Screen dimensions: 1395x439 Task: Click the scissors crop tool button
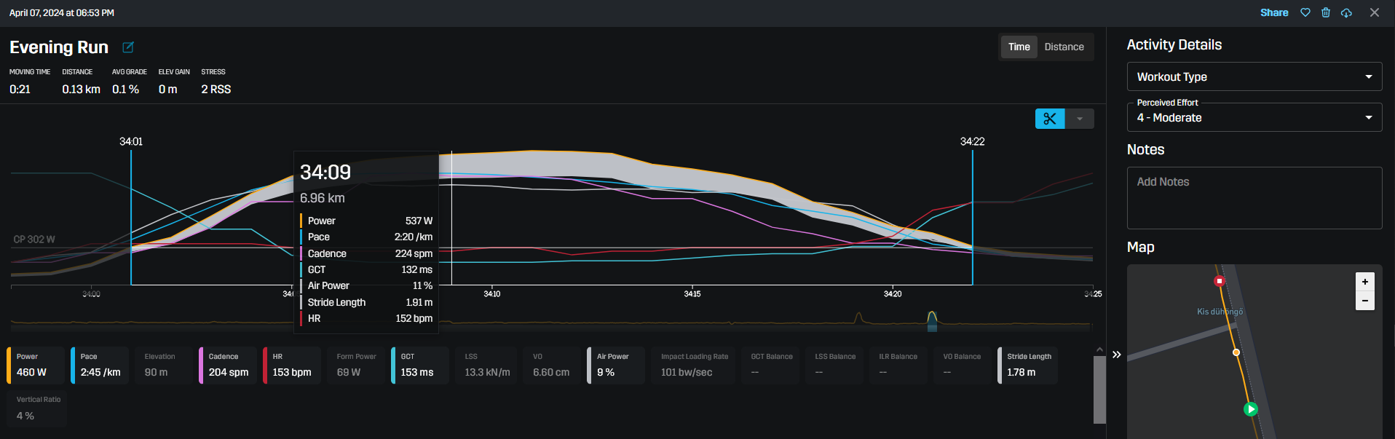(x=1049, y=119)
